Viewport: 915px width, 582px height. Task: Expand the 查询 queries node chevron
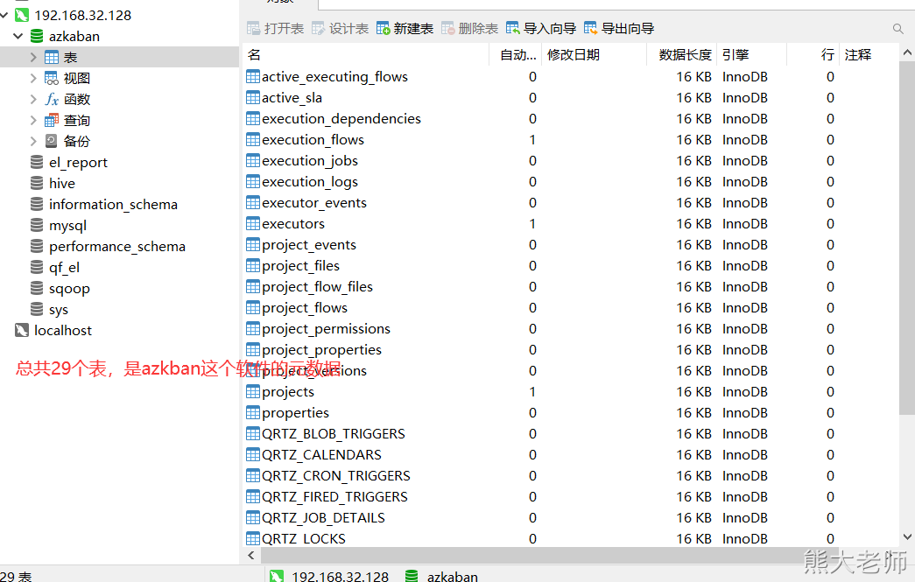(x=33, y=120)
